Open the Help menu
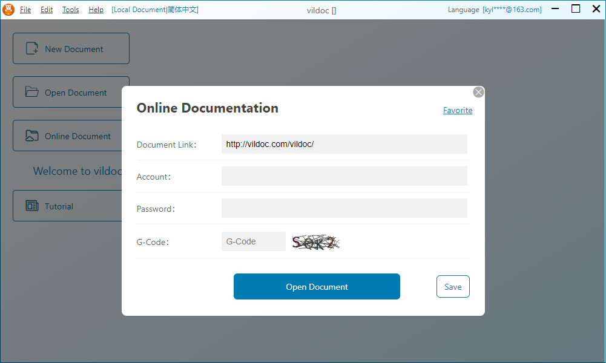 [96, 10]
